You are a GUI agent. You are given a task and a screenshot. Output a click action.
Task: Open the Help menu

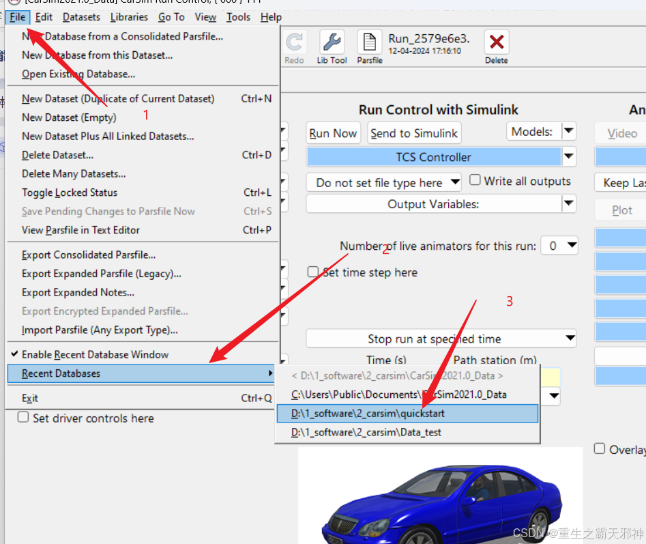tap(271, 17)
